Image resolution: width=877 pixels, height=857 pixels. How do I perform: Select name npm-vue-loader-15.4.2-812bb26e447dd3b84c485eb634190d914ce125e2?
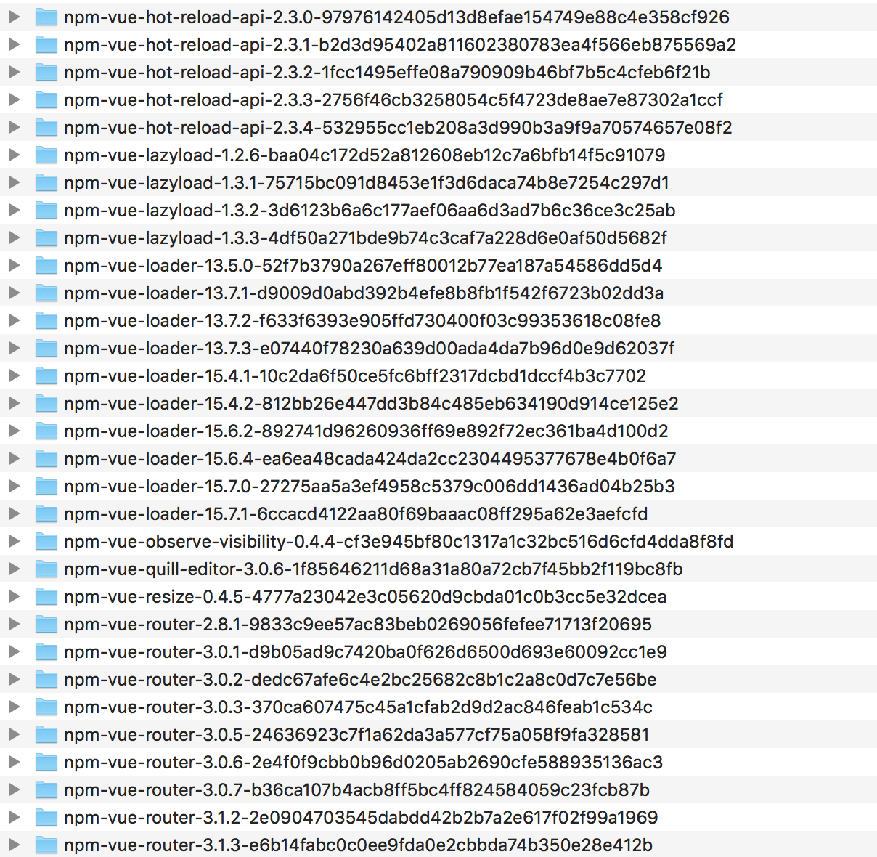click(372, 404)
